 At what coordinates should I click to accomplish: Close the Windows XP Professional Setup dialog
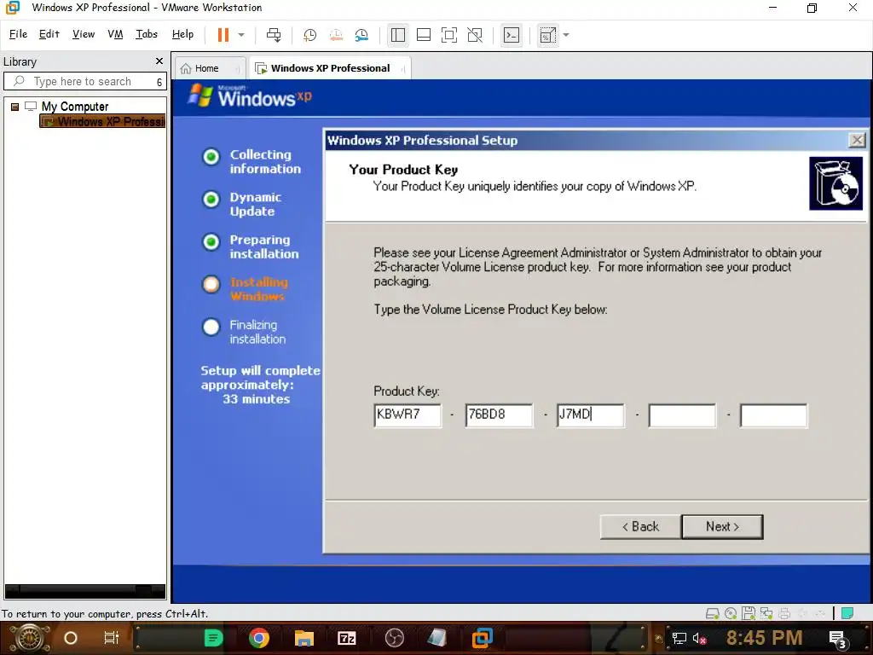click(x=857, y=141)
